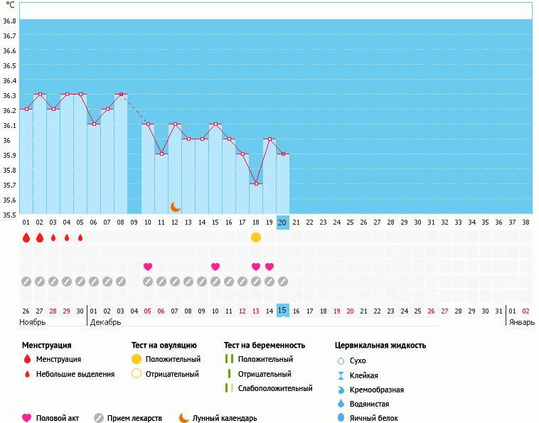Screen dimensions: 539x423
Task: Click the small discharge drop on cycle day 05
Action: click(x=80, y=237)
